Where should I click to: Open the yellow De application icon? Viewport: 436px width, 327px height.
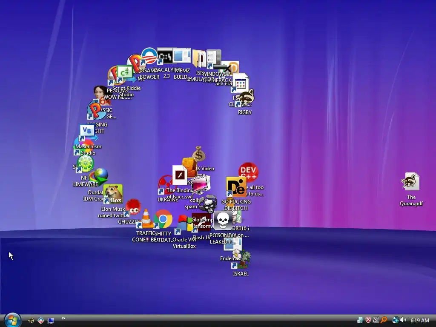[x=236, y=187]
